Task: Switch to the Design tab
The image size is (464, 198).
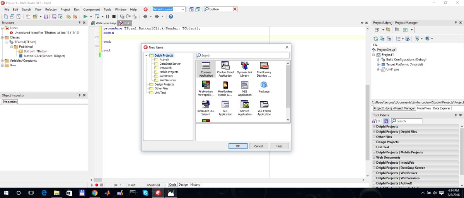Action: tap(183, 185)
